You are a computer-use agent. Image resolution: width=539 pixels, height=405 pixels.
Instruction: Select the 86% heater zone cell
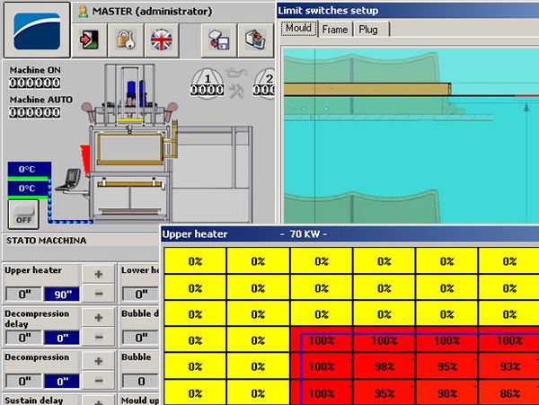510,394
